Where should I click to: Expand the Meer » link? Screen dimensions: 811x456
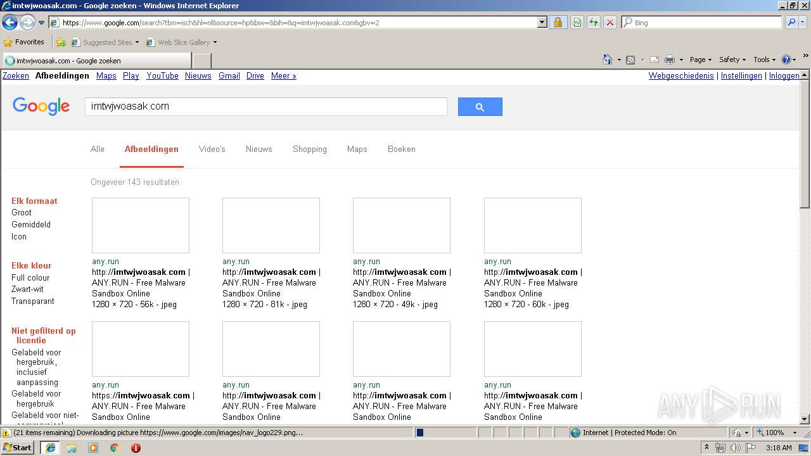tap(284, 75)
